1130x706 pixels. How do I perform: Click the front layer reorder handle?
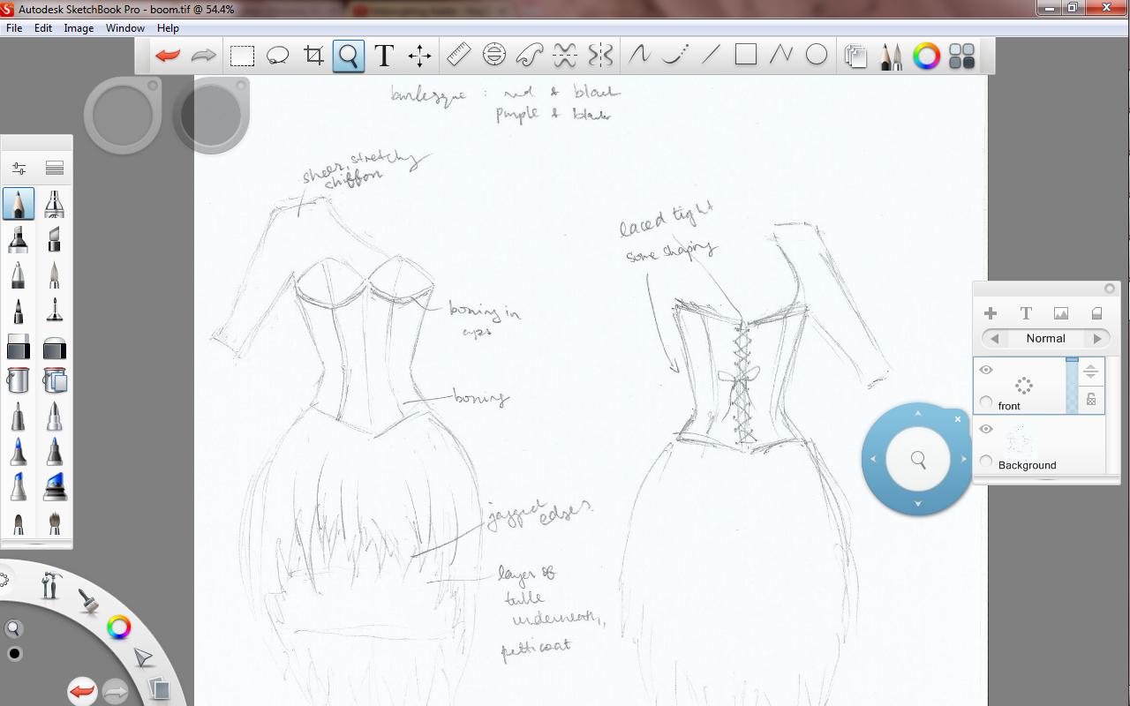(x=1091, y=372)
